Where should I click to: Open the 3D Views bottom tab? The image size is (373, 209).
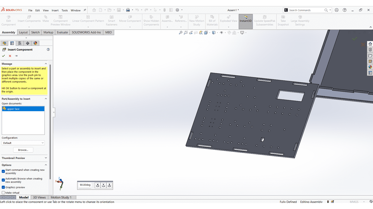click(x=39, y=197)
